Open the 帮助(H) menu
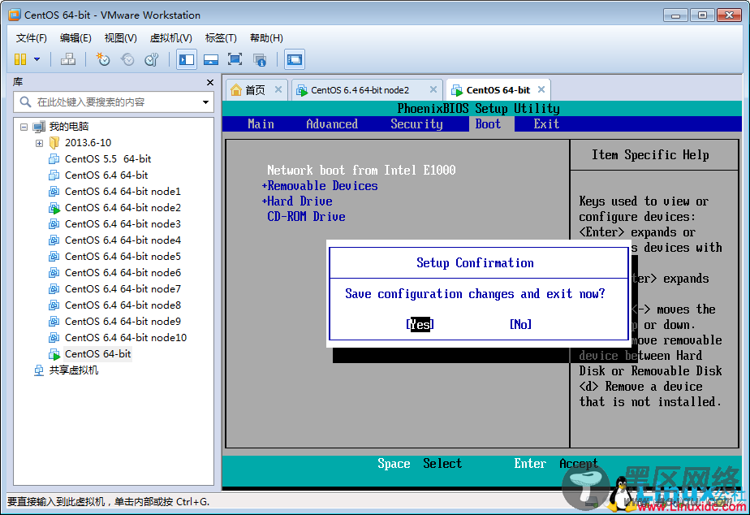 [266, 38]
